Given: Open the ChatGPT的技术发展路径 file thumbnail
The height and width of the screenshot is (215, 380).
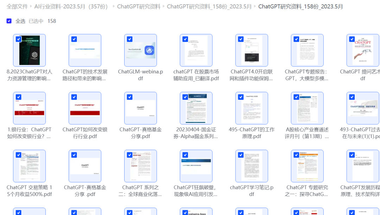Looking at the screenshot, I should (x=85, y=50).
